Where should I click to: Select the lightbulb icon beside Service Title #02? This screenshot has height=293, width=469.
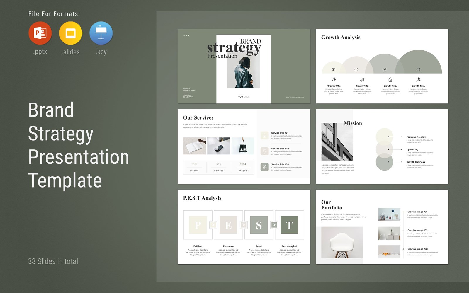pyautogui.click(x=264, y=151)
